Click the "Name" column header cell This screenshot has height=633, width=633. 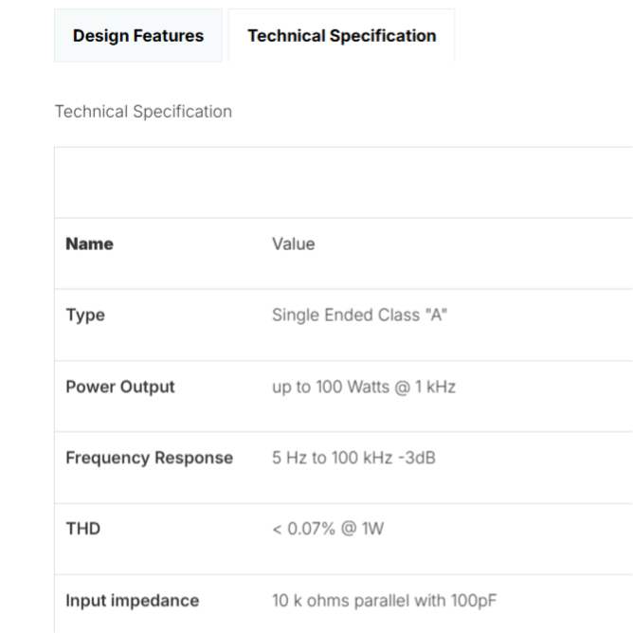click(x=89, y=244)
